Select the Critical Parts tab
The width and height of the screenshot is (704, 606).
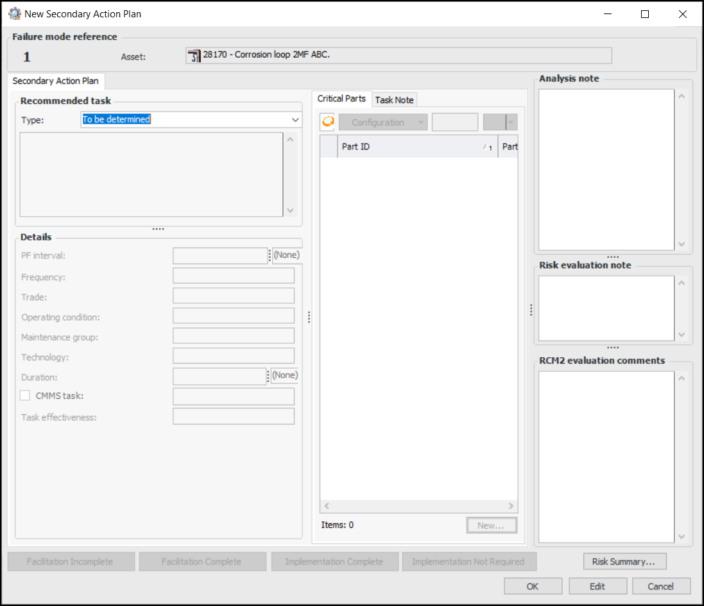tap(341, 99)
